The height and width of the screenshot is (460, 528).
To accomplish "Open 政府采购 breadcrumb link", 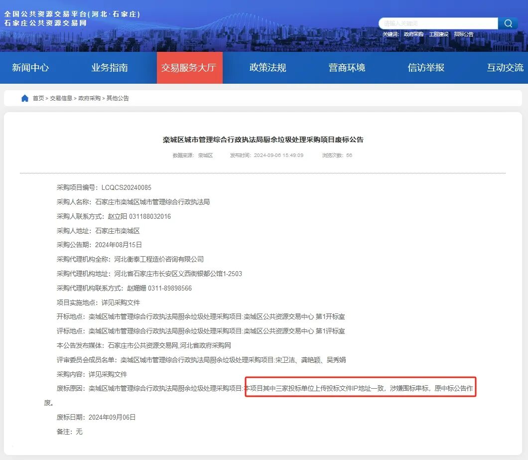I will [x=89, y=98].
